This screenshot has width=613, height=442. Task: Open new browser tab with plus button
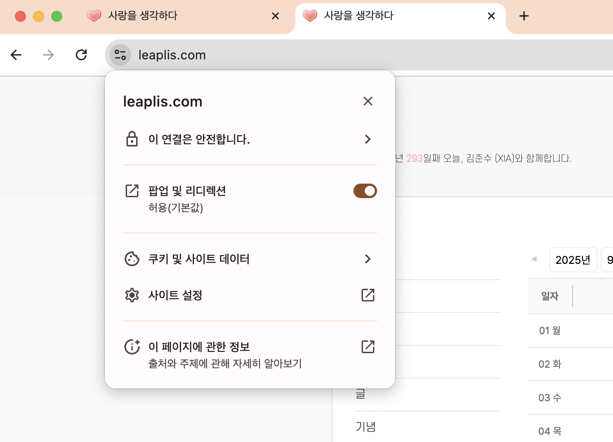[x=524, y=16]
